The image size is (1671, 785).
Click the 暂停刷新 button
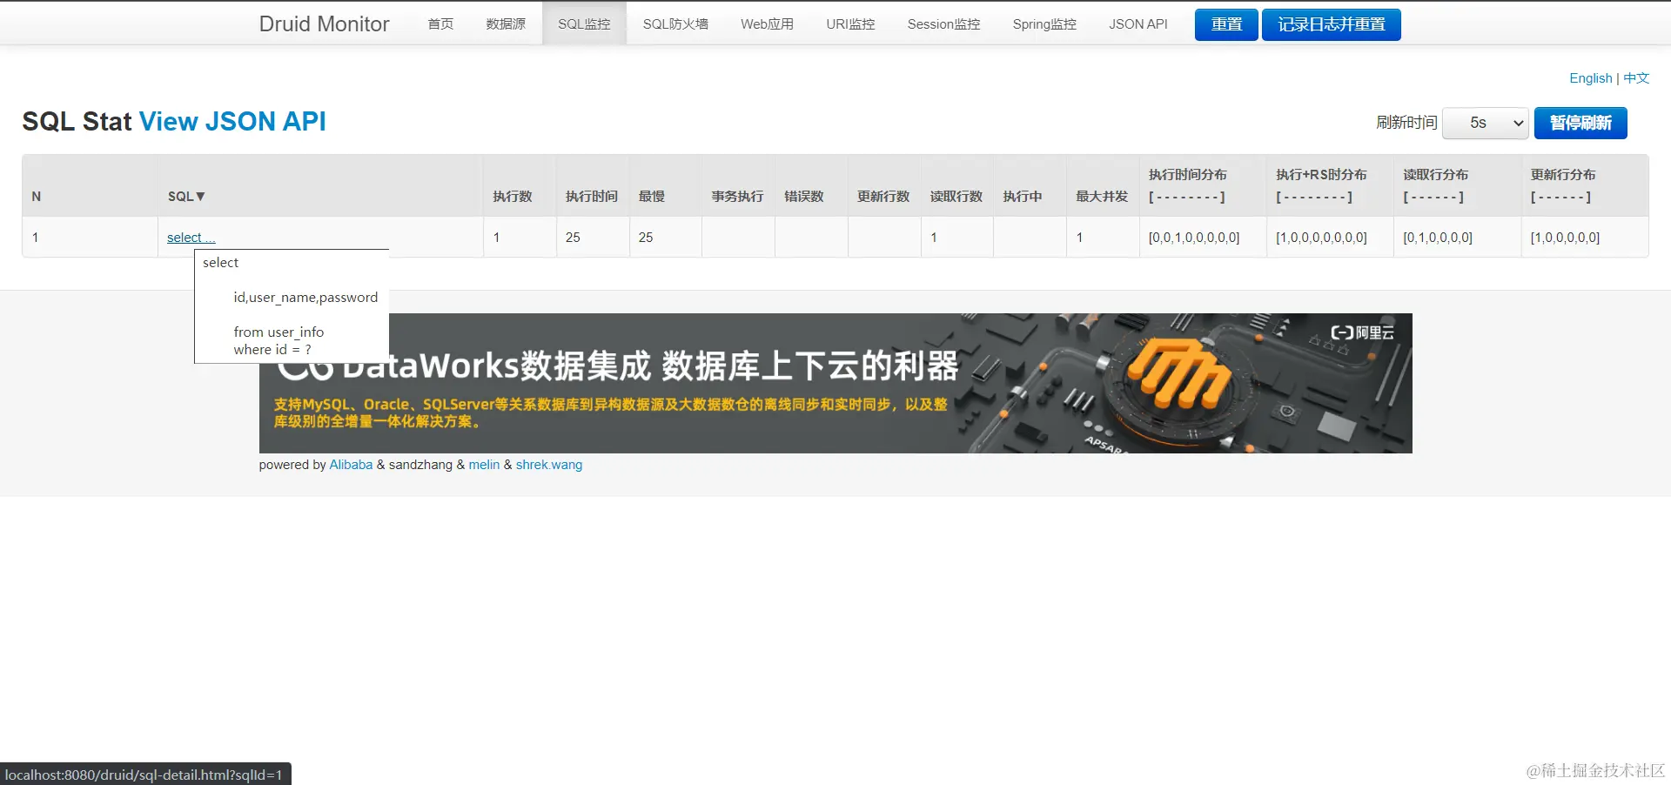1580,123
